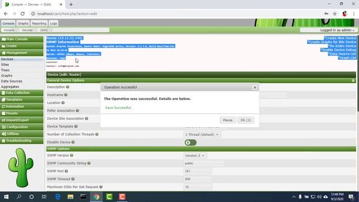Screen dimensions: 359x202
Task: Click the Graph List link
Action: pyautogui.click(x=347, y=58)
